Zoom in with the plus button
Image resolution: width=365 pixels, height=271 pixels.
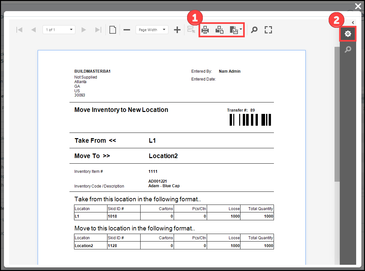click(x=177, y=30)
